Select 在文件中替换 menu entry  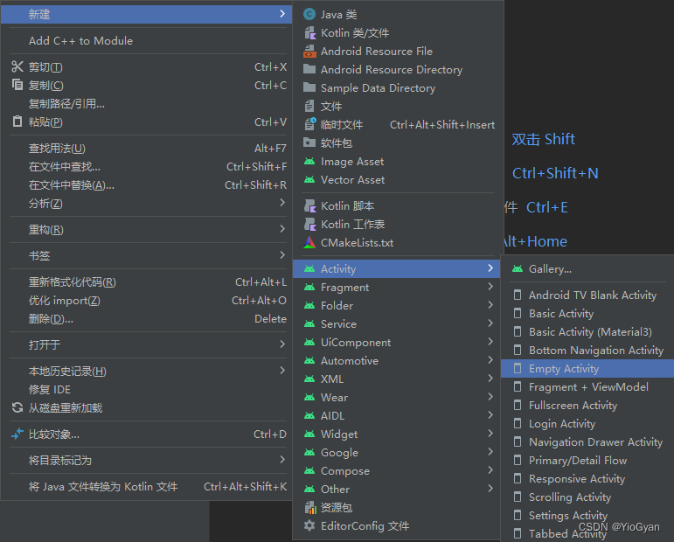(x=148, y=185)
